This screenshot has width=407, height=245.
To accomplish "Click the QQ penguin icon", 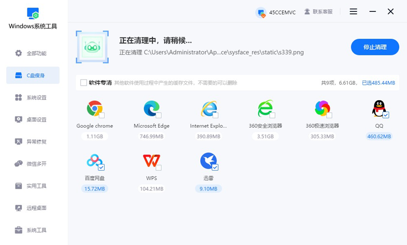I will [x=379, y=108].
